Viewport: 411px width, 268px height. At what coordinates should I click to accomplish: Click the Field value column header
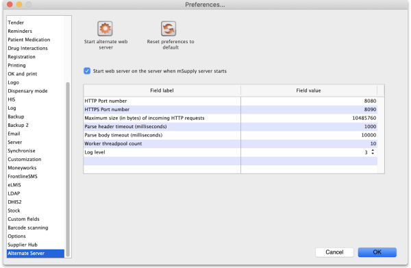pyautogui.click(x=308, y=90)
